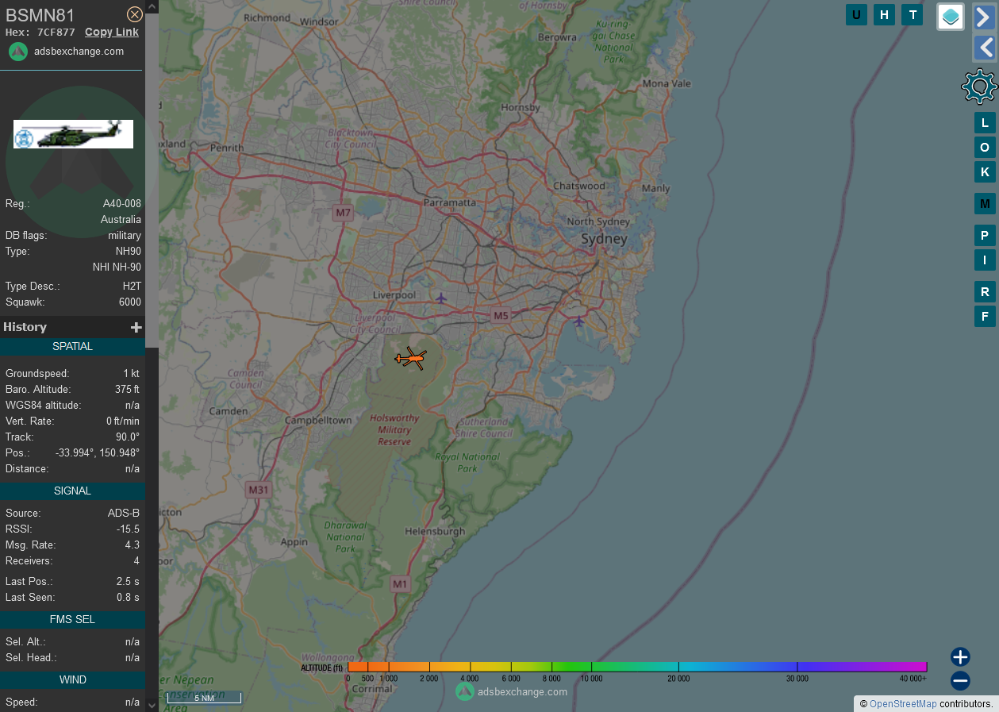This screenshot has width=999, height=712.
Task: Click the track value 90.0°
Action: point(128,437)
